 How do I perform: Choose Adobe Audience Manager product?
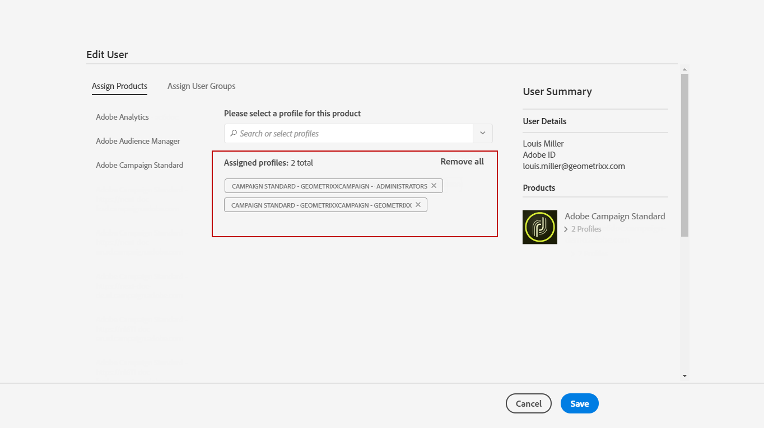pyautogui.click(x=138, y=141)
